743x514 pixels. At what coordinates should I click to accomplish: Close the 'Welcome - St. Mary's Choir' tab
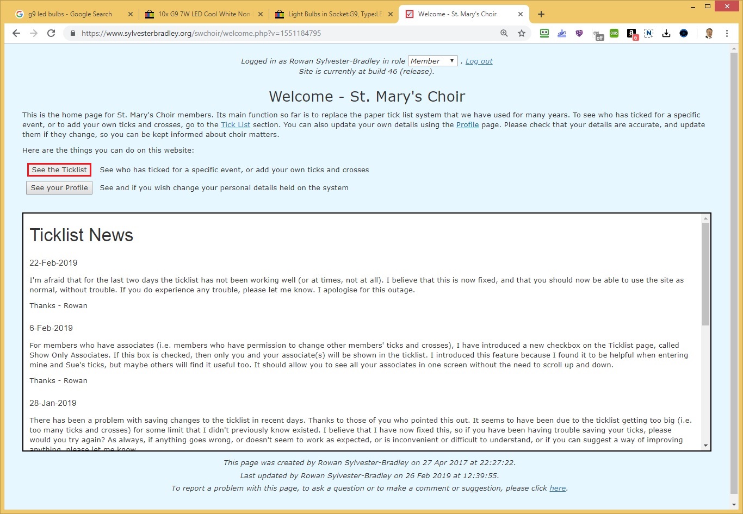[x=521, y=14]
